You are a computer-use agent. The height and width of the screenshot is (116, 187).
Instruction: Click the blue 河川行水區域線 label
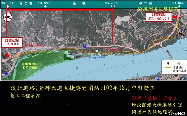97,57
